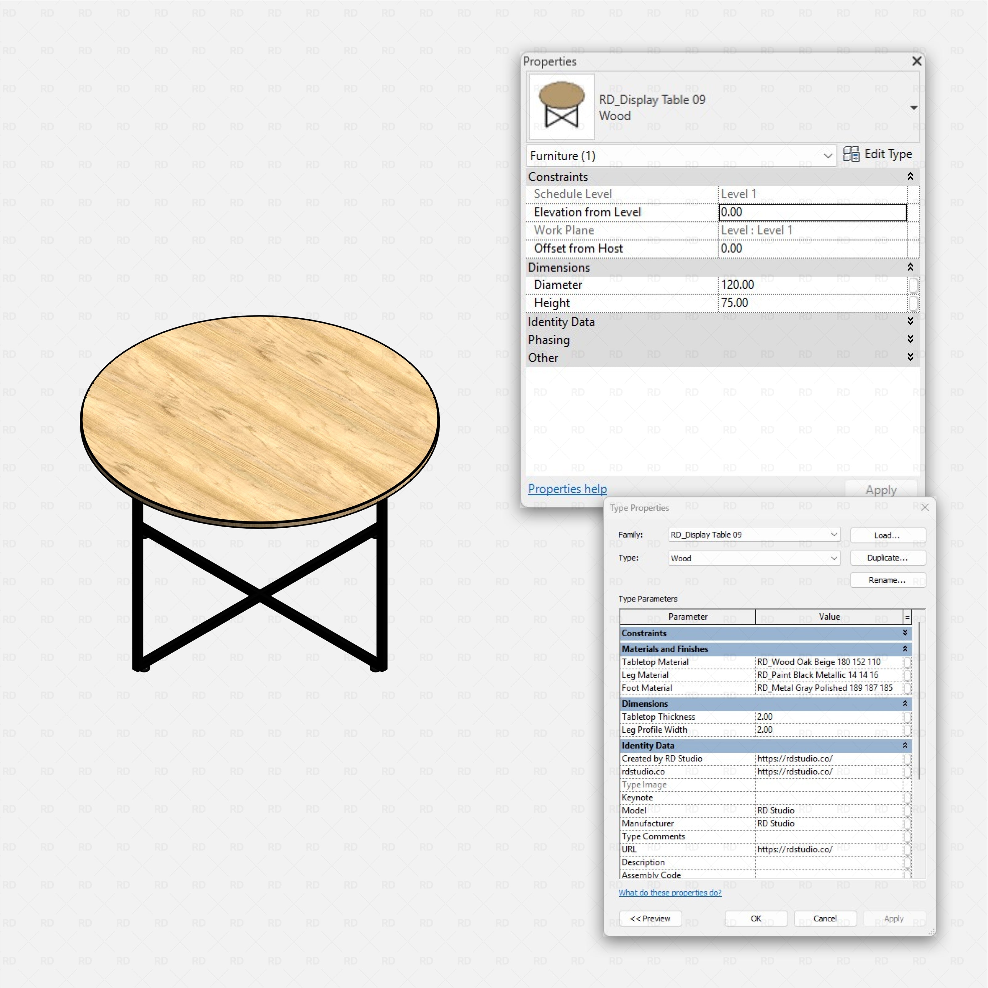988x988 pixels.
Task: Click the table type preview thumbnail
Action: click(x=562, y=107)
